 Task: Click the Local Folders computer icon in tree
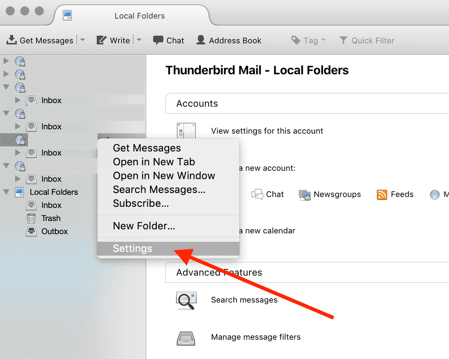(x=19, y=192)
